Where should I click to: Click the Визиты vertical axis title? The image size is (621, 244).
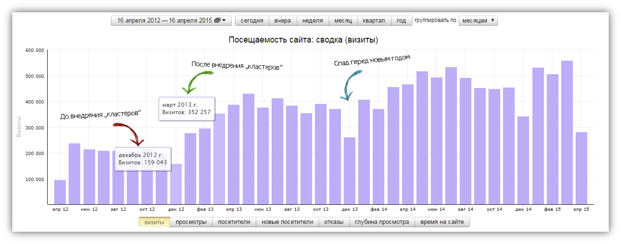[19, 127]
